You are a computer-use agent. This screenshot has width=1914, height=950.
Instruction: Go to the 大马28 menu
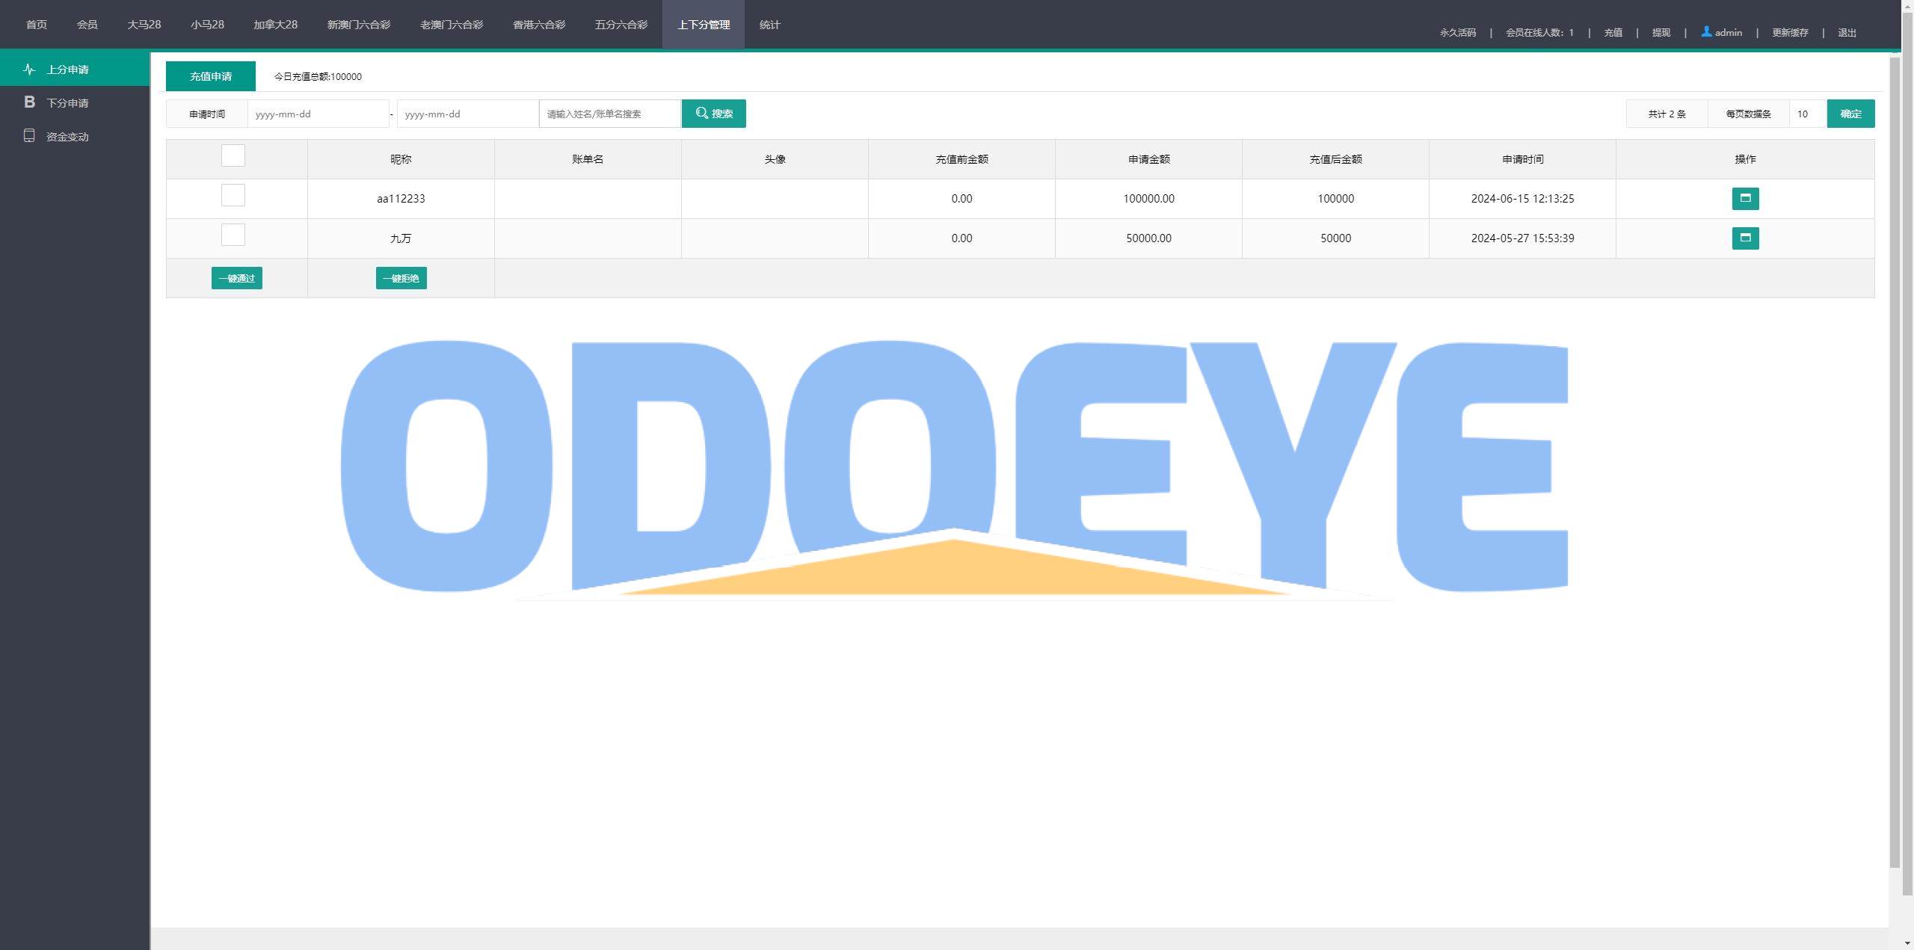coord(144,25)
